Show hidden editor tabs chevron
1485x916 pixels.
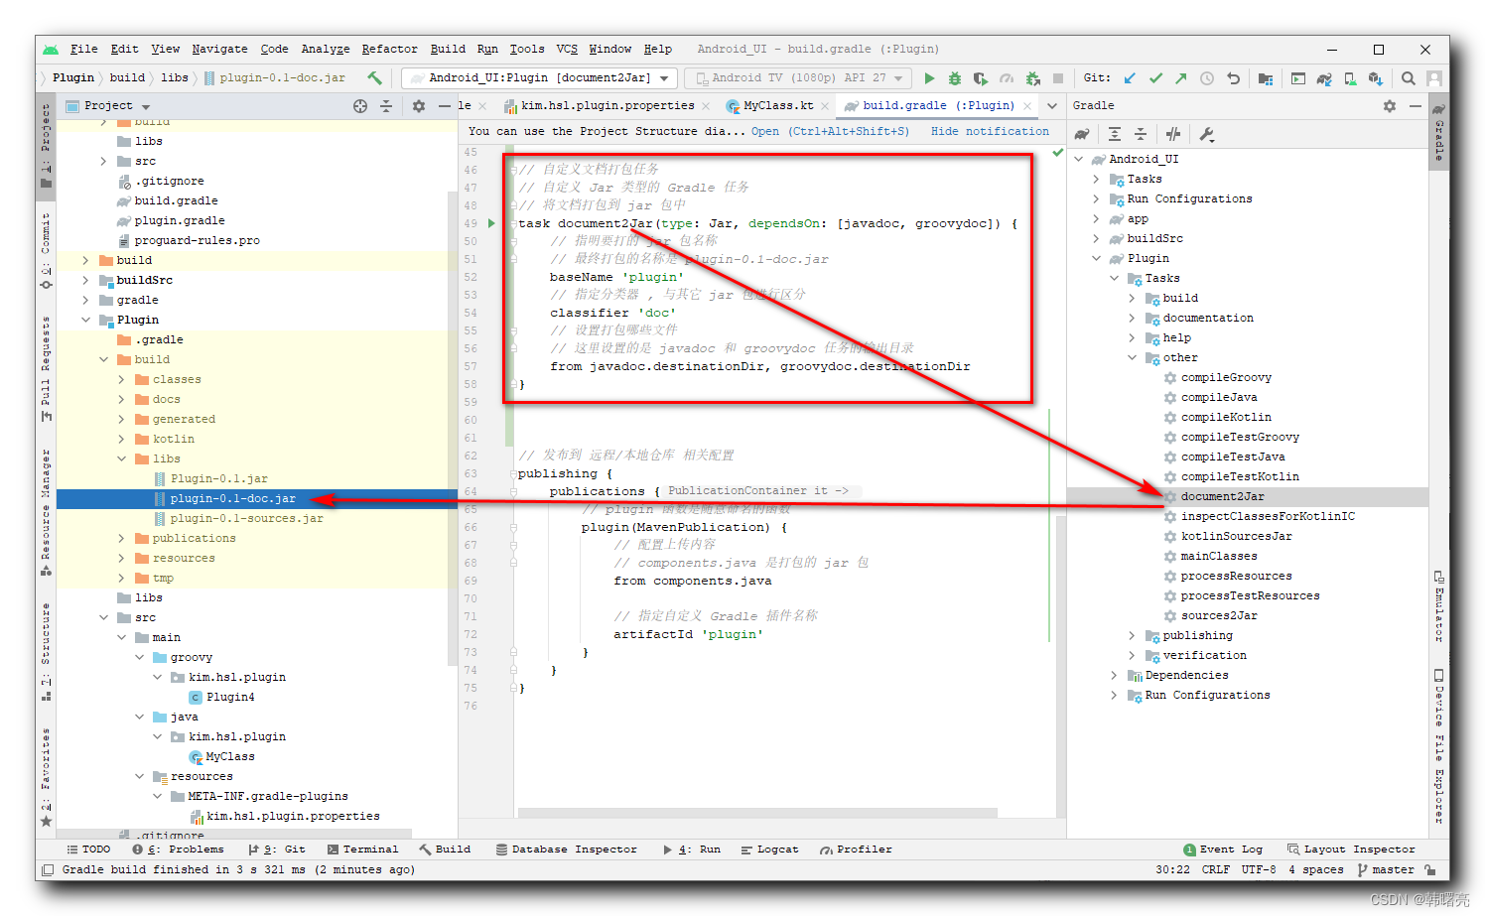(1052, 105)
